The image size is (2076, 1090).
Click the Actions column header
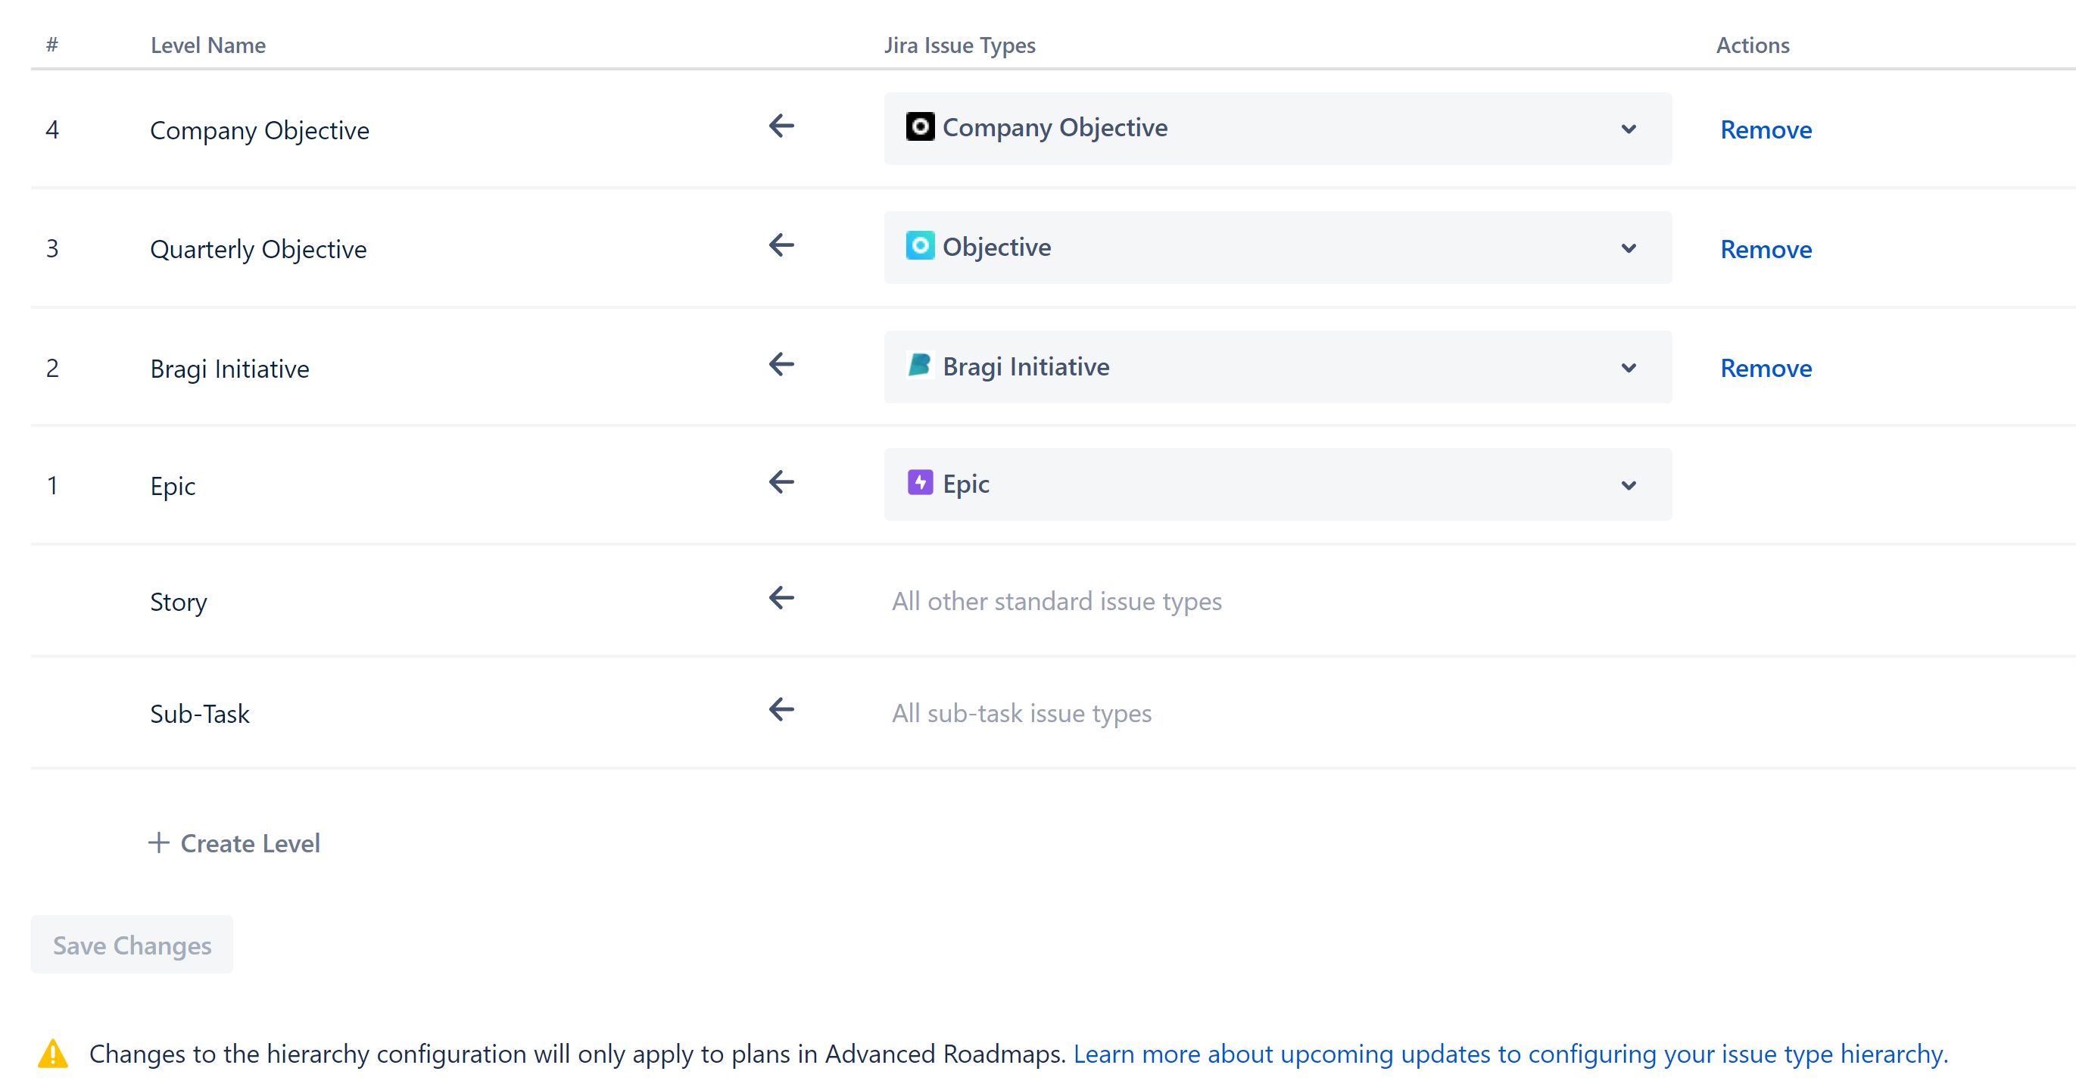click(x=1752, y=45)
